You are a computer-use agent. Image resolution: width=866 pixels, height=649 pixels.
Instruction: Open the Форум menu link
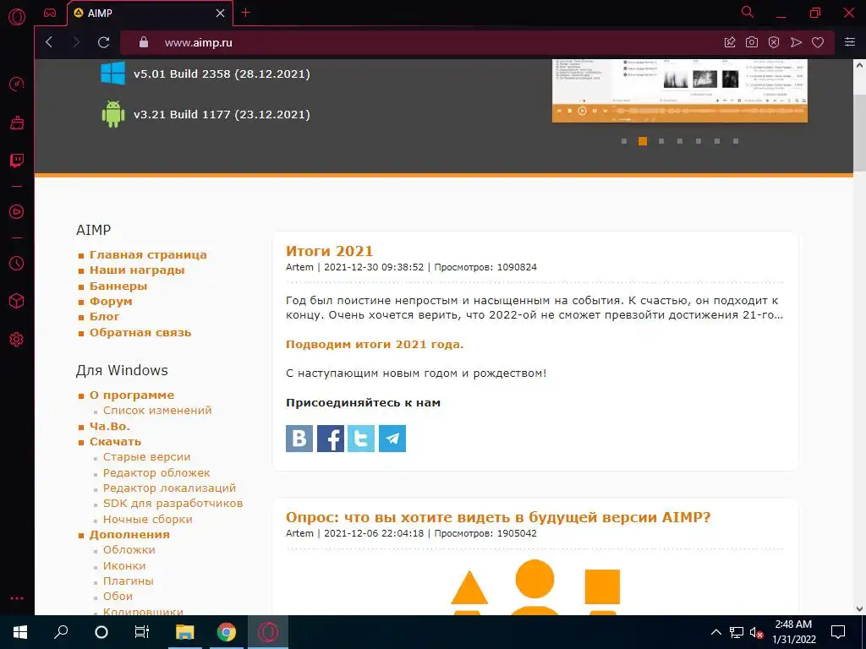click(x=111, y=302)
